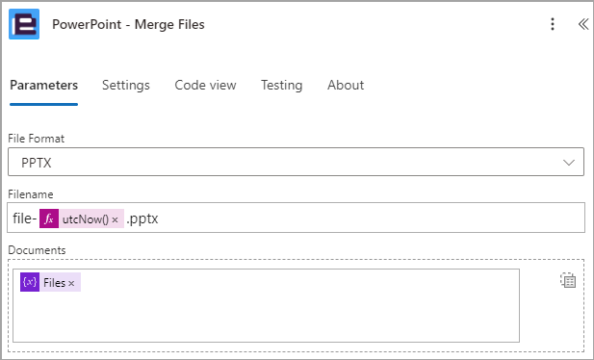Viewport: 594px width, 360px height.
Task: Remove the Files variable token
Action: click(x=71, y=283)
